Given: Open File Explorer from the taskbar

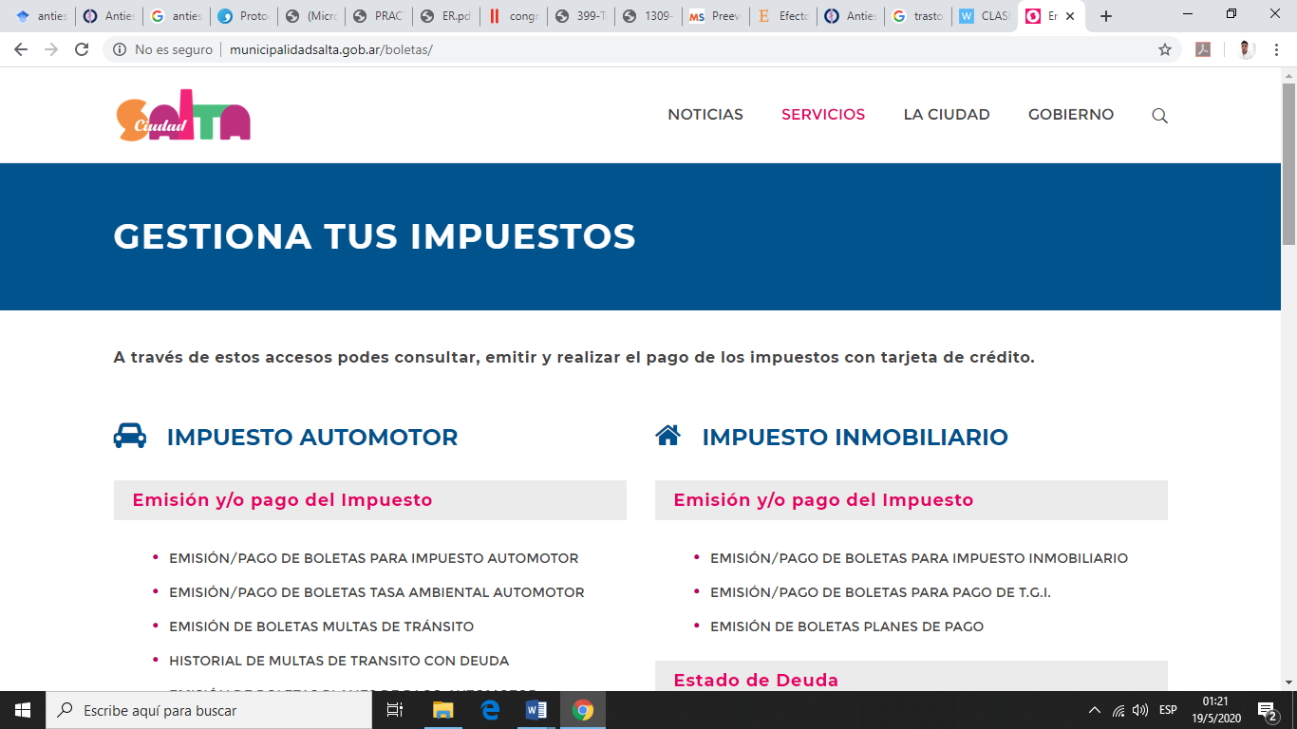Looking at the screenshot, I should [x=443, y=710].
